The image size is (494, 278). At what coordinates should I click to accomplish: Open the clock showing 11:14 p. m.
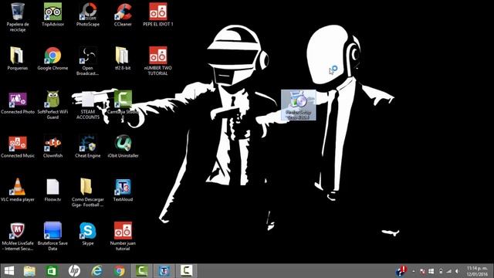click(477, 271)
